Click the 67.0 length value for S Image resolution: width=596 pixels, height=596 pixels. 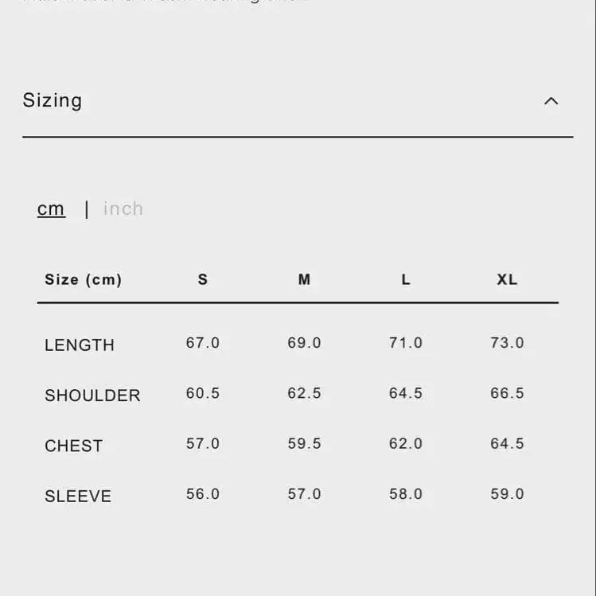[203, 343]
